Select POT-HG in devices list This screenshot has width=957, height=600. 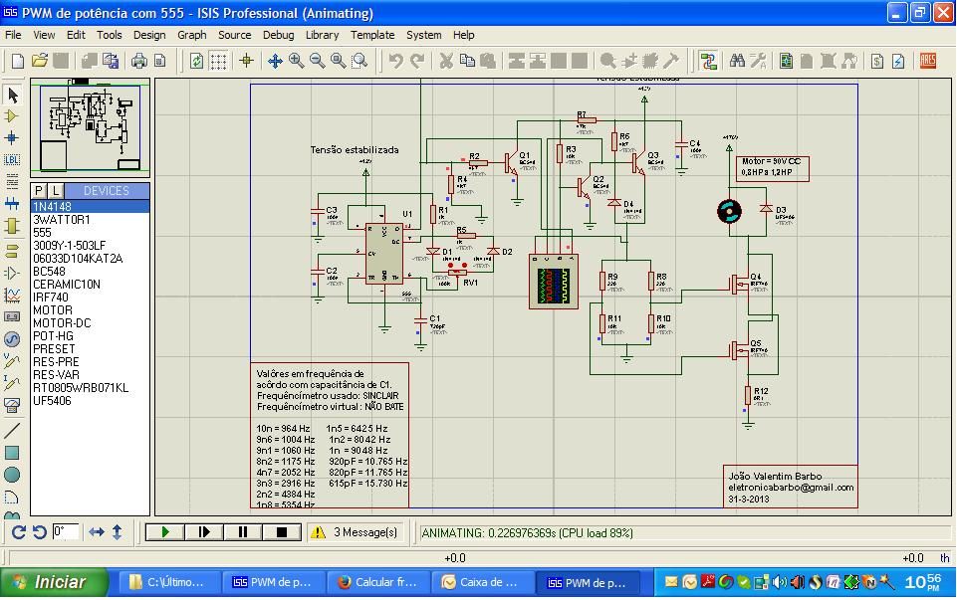click(x=90, y=336)
